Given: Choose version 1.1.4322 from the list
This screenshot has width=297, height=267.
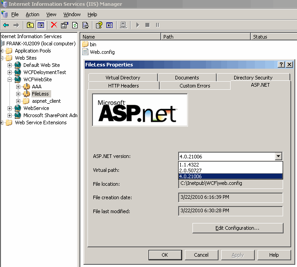Looking at the screenshot, I should 231,165.
